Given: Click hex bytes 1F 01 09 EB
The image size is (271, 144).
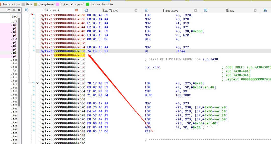Looking at the screenshot, I should [98, 91].
